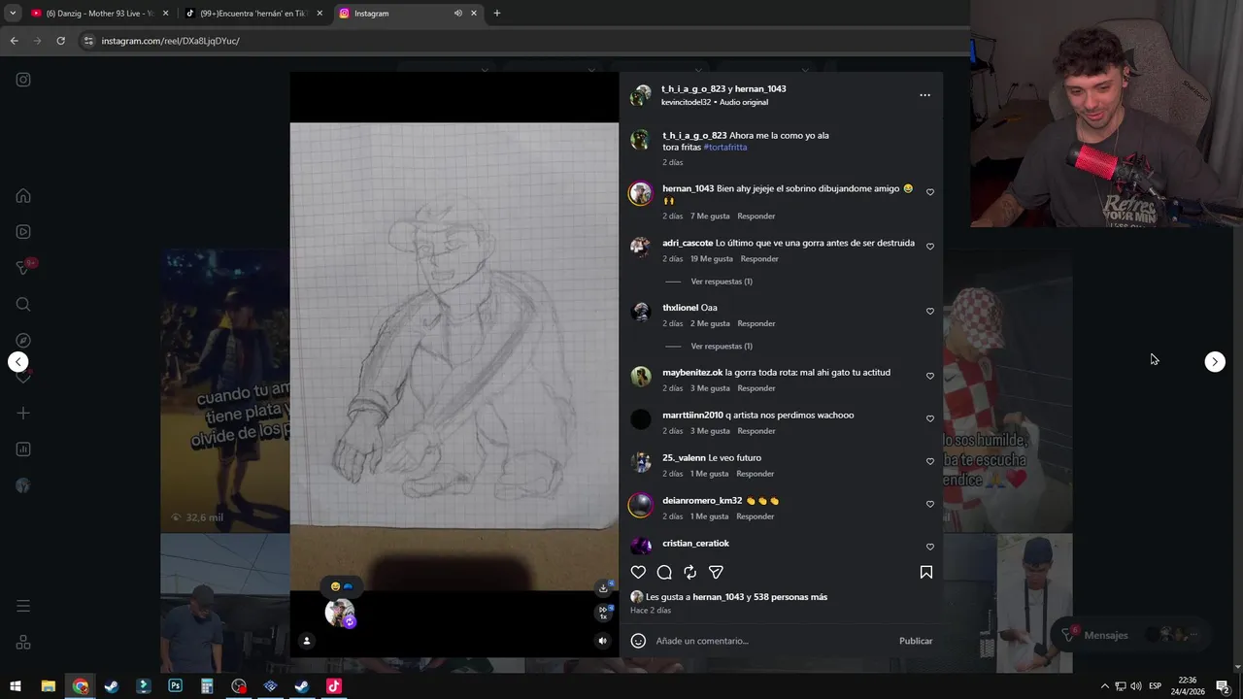Screen dimensions: 1243x699
Task: Like cristian_ceratiok's comment
Action: click(930, 547)
